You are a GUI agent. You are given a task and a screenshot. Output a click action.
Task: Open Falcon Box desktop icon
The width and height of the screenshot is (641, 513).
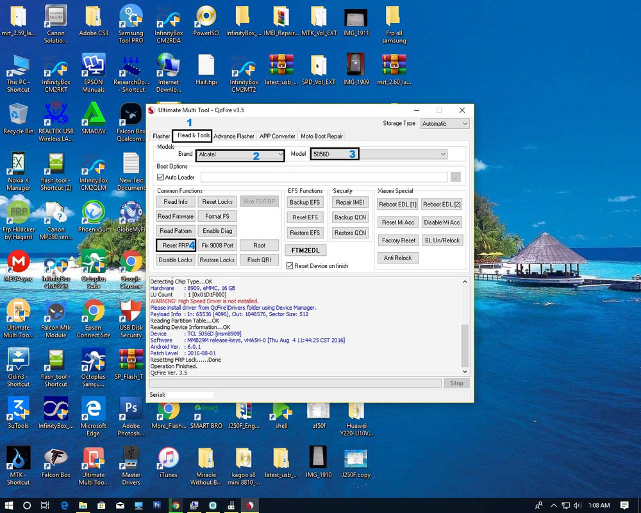point(56,462)
